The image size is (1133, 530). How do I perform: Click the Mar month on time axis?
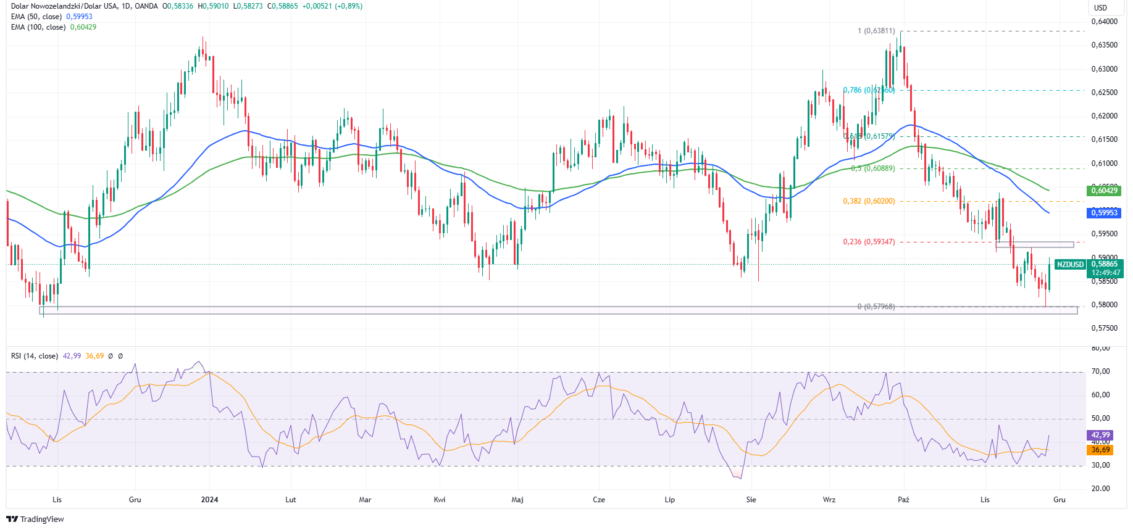pos(365,500)
